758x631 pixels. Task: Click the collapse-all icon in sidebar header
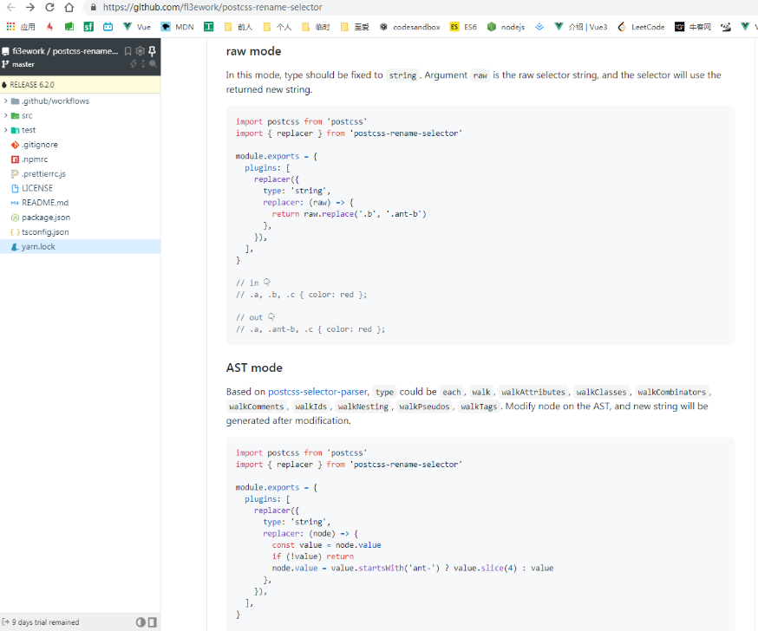[x=143, y=64]
